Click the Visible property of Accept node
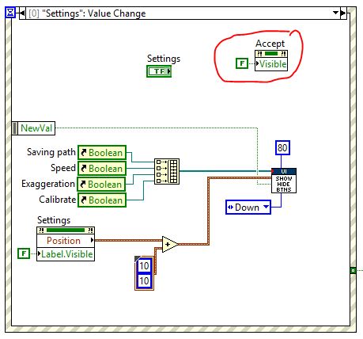 coord(271,64)
